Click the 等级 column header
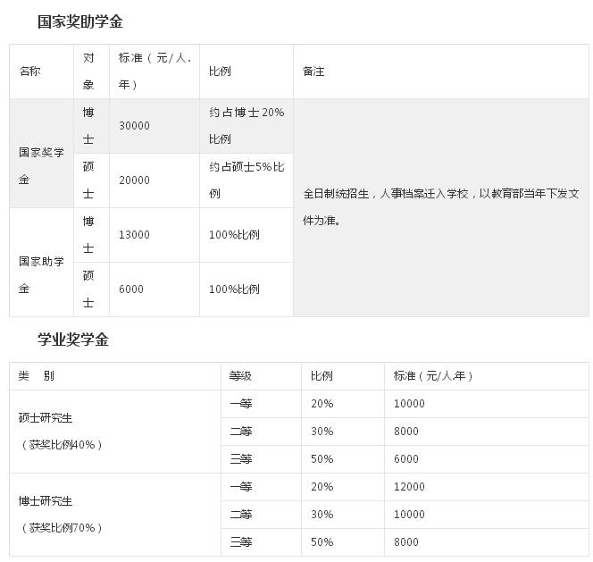 pos(240,376)
